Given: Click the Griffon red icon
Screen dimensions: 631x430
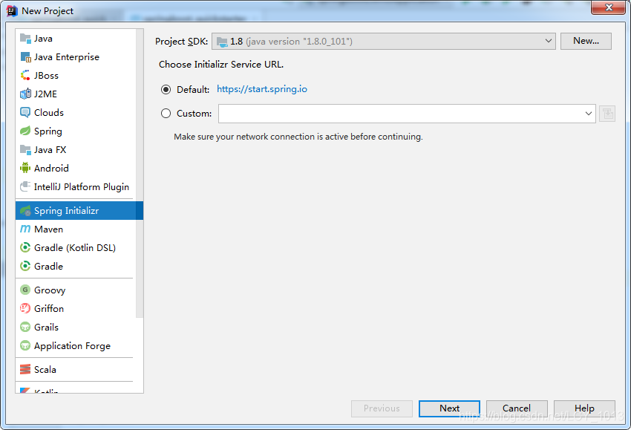Looking at the screenshot, I should pos(25,308).
